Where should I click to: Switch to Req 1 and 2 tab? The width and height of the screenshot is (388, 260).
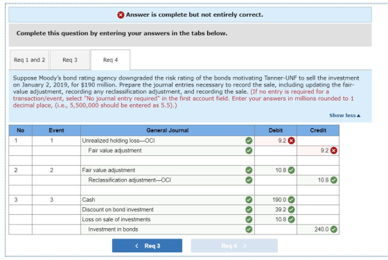[29, 60]
